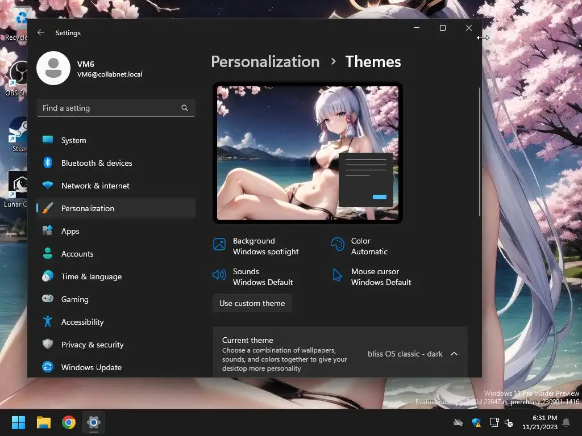Close the Settings window

click(x=469, y=28)
